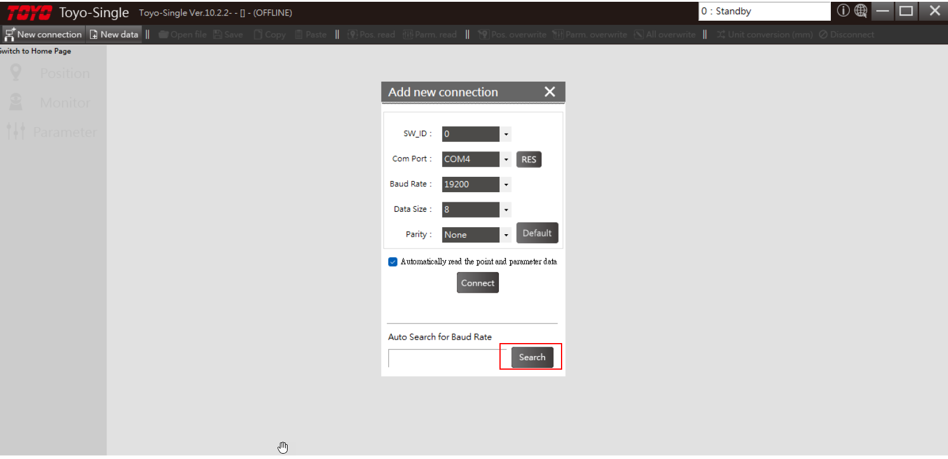
Task: Open the info icon in title bar
Action: pos(843,11)
